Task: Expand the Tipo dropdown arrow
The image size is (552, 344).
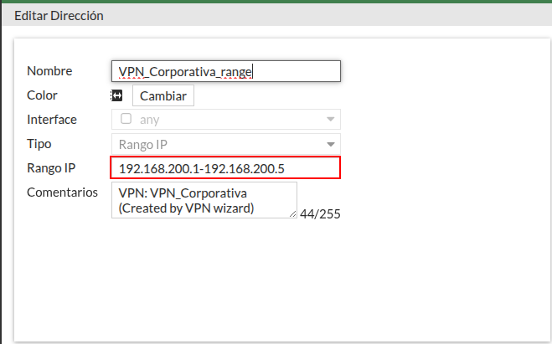Action: [329, 144]
